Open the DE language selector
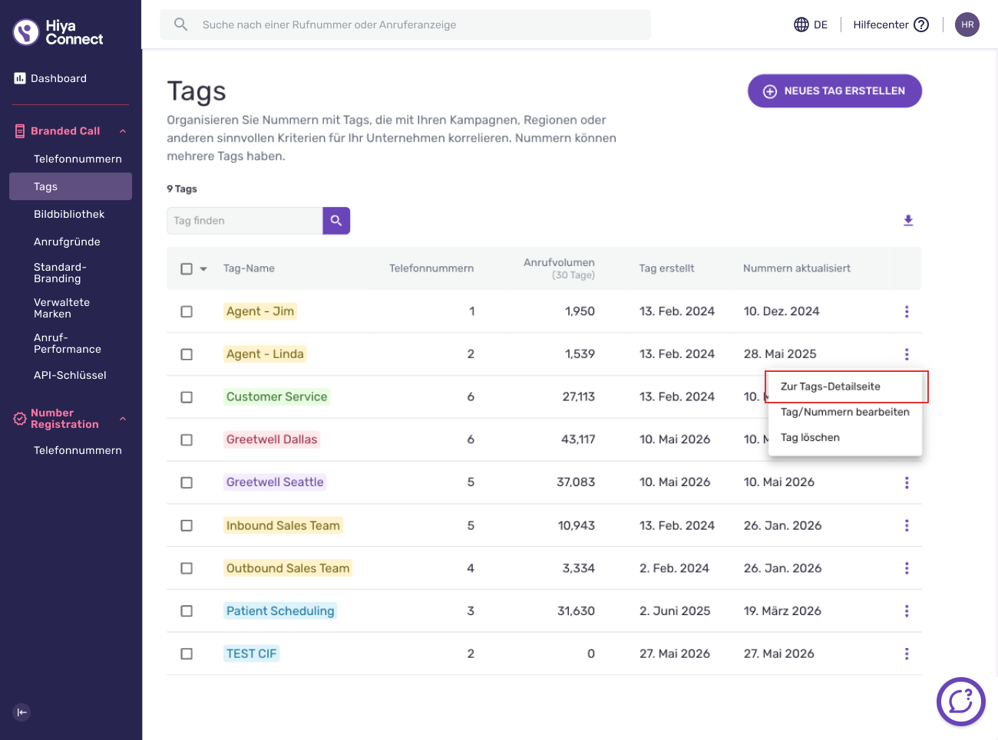The height and width of the screenshot is (740, 998). 811,25
